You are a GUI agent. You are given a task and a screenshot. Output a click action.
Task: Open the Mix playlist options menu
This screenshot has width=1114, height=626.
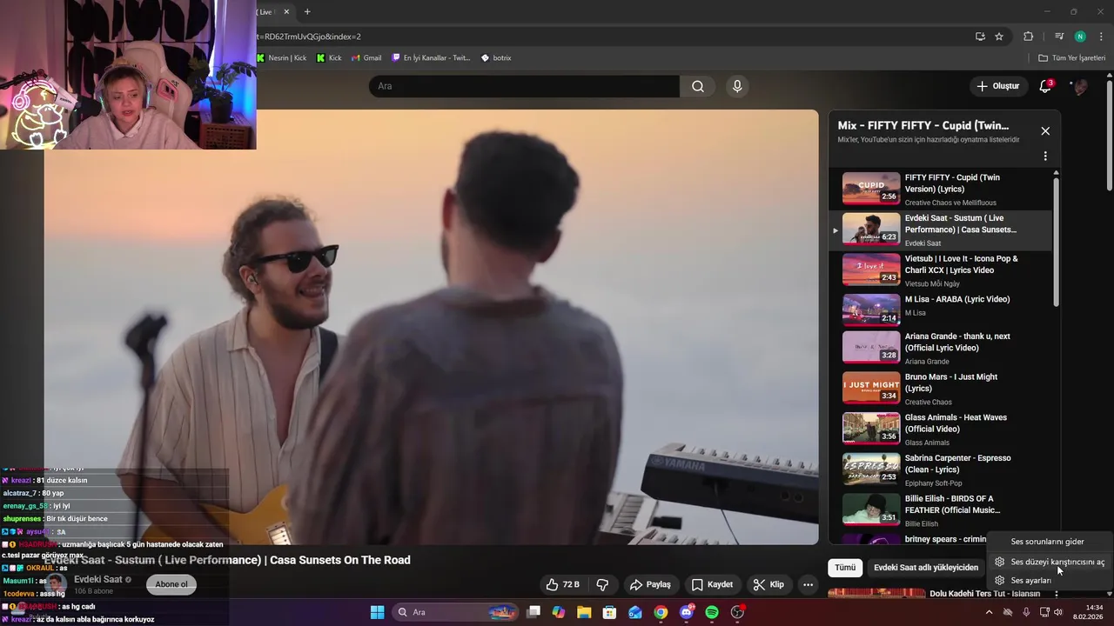1045,156
